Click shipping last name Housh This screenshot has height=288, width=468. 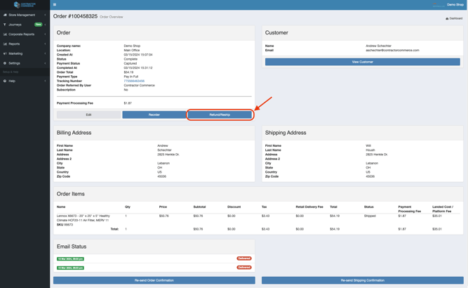coord(370,150)
